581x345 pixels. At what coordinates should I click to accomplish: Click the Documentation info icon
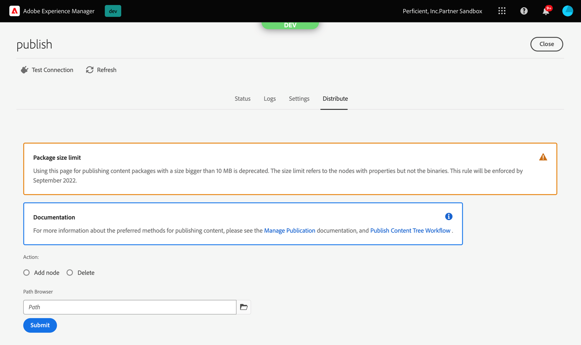449,216
